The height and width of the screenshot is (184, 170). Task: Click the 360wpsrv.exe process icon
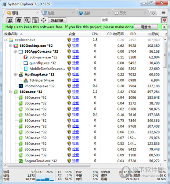coord(26,57)
